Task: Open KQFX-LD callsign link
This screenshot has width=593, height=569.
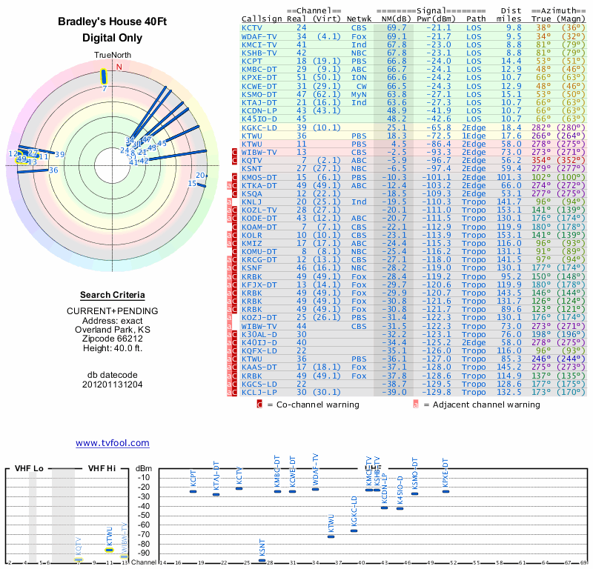Action: 259,351
